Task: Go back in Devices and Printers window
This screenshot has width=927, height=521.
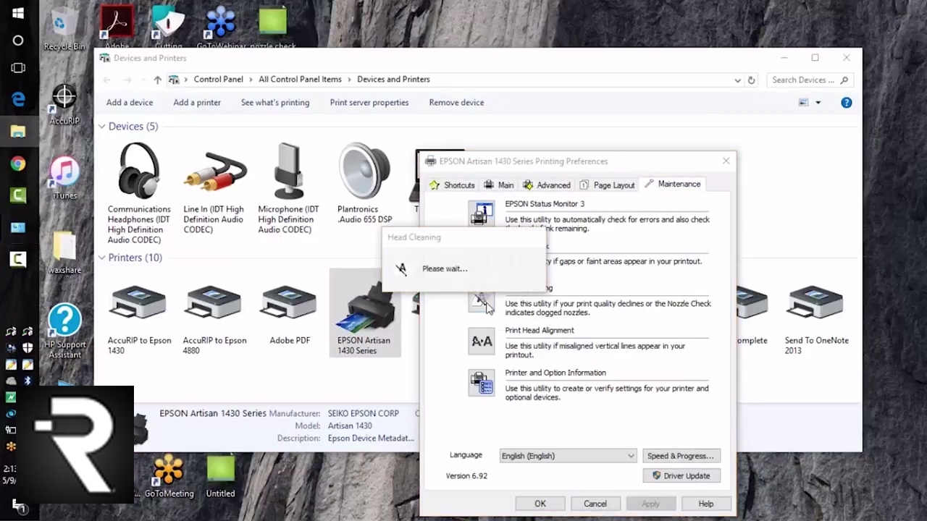Action: 106,80
